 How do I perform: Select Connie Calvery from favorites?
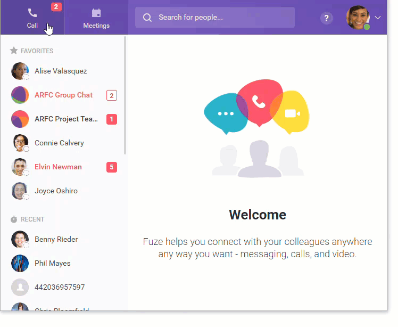[x=63, y=143]
